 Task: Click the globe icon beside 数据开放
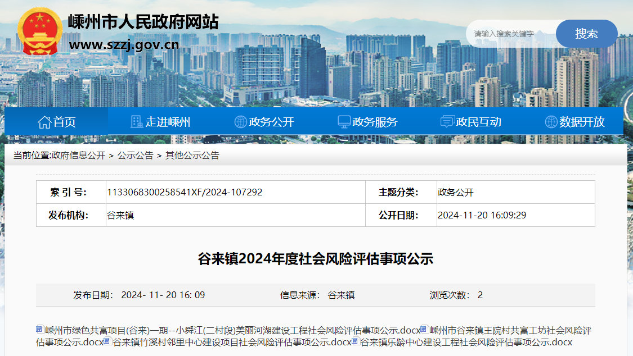[551, 122]
